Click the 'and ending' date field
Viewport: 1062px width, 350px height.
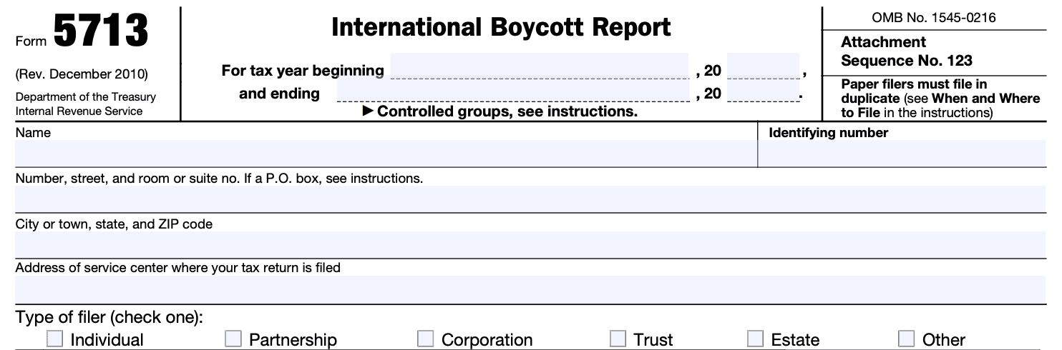coord(512,91)
